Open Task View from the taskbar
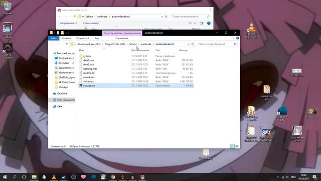Image resolution: width=321 pixels, height=181 pixels. (x=24, y=177)
